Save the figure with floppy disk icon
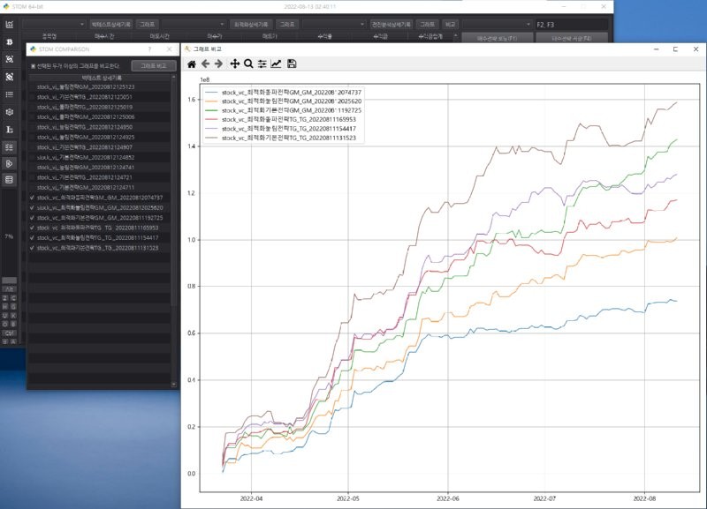The image size is (707, 509). point(292,64)
